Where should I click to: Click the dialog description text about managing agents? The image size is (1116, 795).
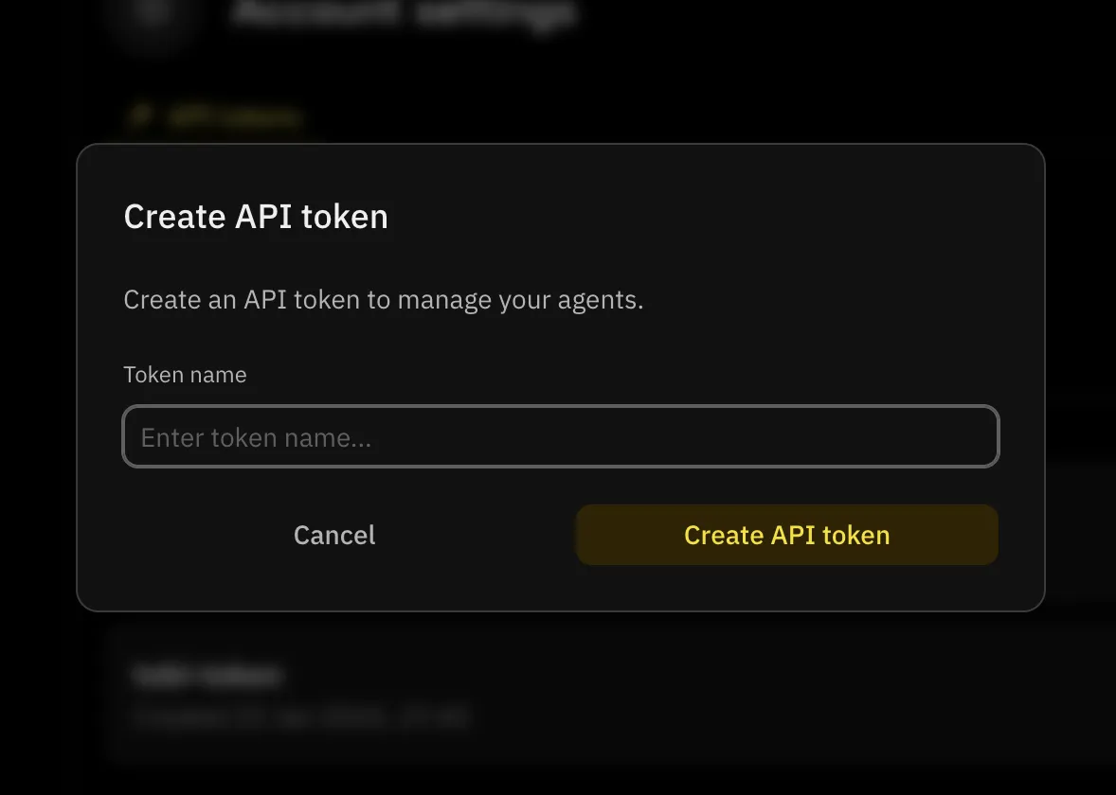point(383,299)
